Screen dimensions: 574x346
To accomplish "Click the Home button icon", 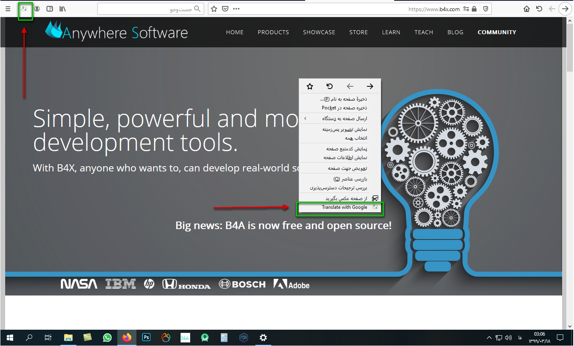I will 526,8.
